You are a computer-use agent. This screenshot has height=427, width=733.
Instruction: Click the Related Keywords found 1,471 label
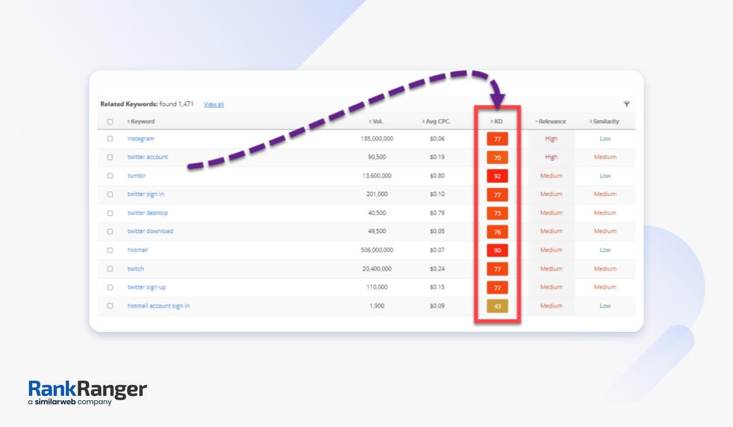point(147,104)
